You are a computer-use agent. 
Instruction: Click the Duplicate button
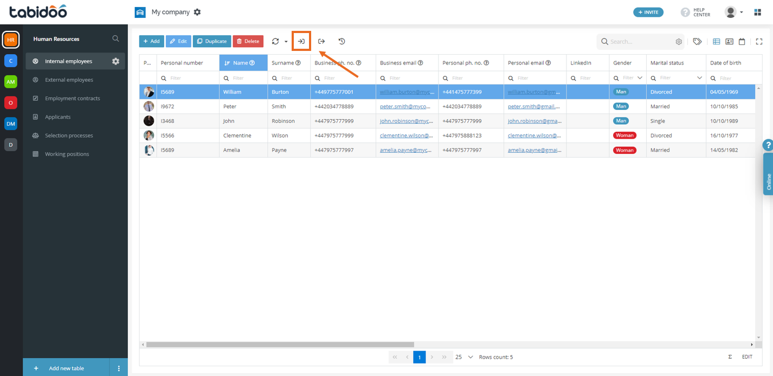211,41
